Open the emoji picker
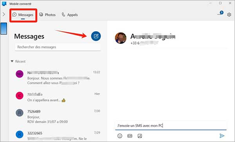235x142 pixels. tap(120, 136)
